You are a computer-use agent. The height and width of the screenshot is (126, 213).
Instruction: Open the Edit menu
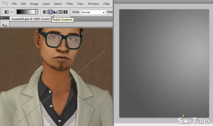tap(23, 4)
